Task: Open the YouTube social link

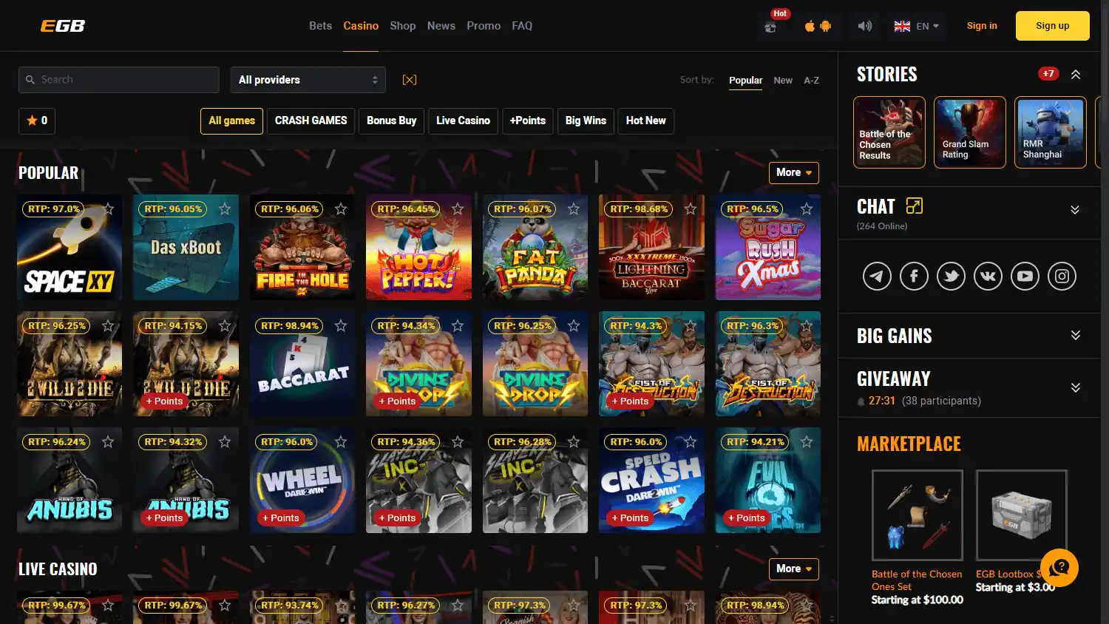Action: (x=1025, y=277)
